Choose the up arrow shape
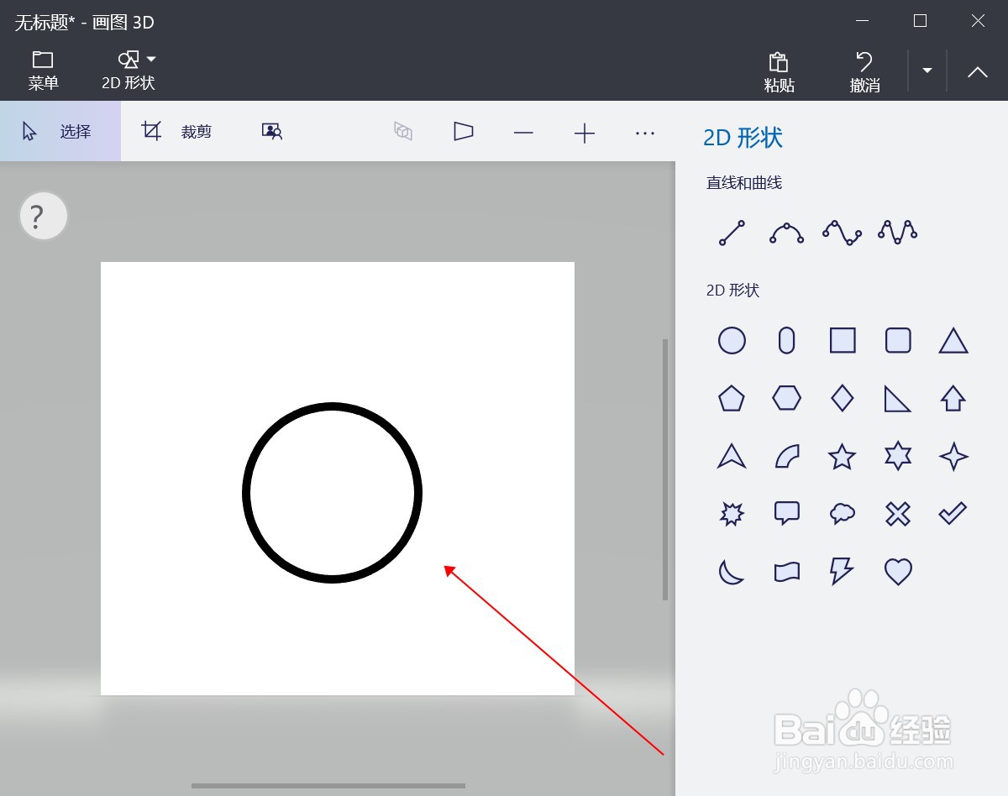 [x=953, y=398]
